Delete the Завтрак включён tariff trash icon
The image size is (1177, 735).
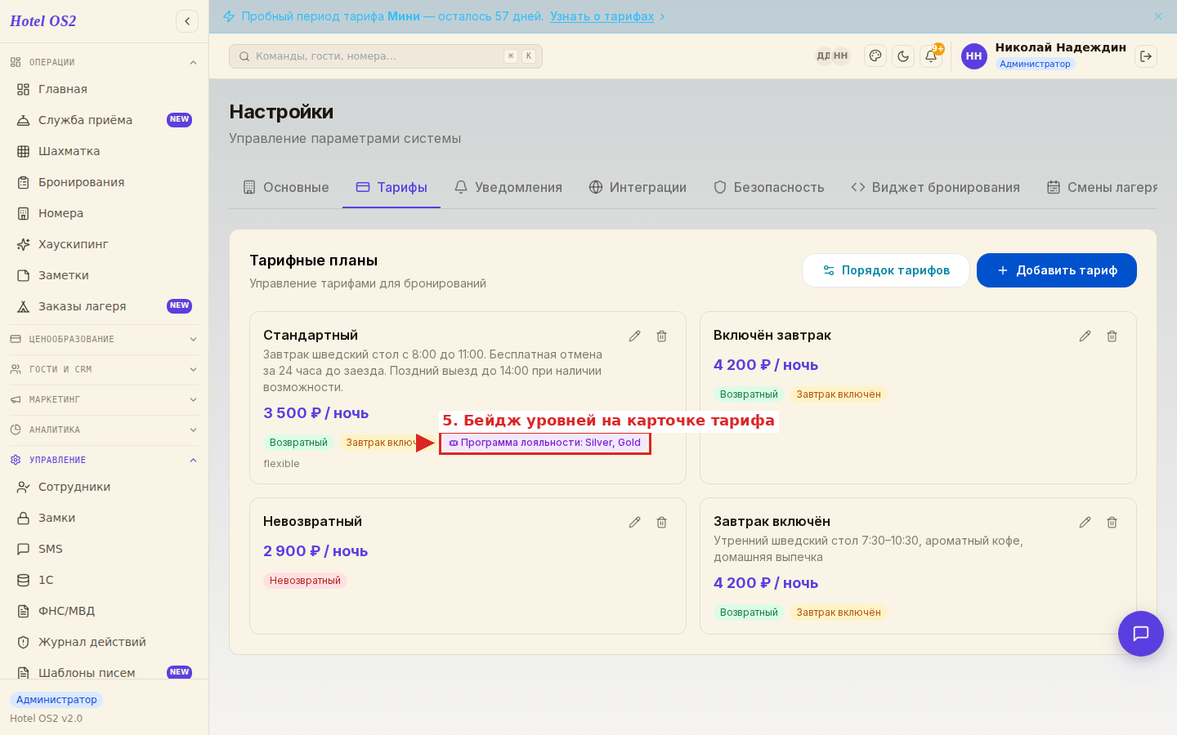tap(1112, 523)
